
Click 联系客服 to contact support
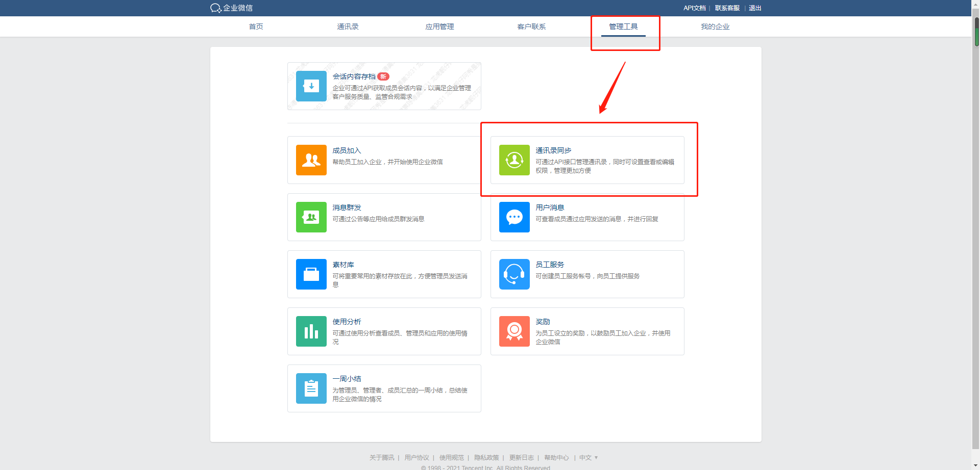tap(726, 8)
